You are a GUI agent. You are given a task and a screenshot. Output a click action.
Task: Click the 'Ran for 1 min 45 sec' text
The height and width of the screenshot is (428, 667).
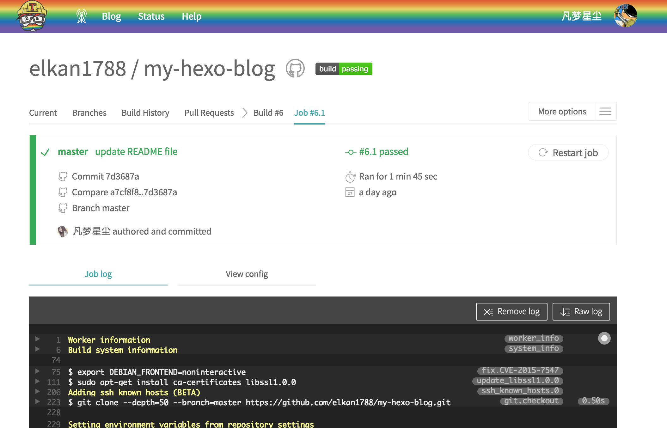tap(398, 176)
